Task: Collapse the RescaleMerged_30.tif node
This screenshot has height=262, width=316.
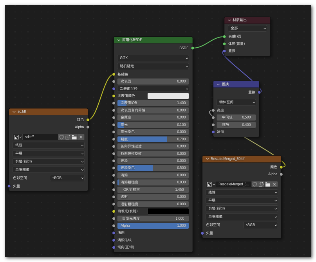Action: tap(207, 159)
